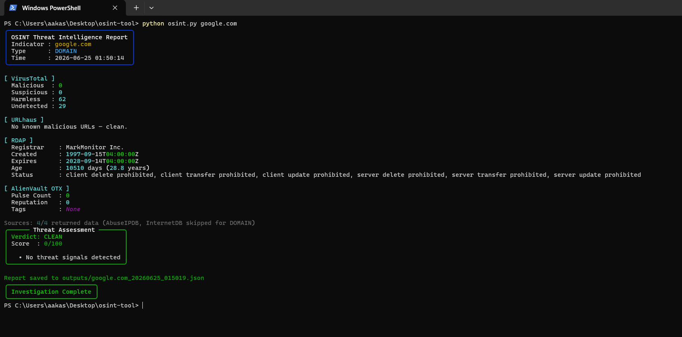The image size is (682, 337).
Task: Click the 'Threat Assessment' box title
Action: pos(64,230)
